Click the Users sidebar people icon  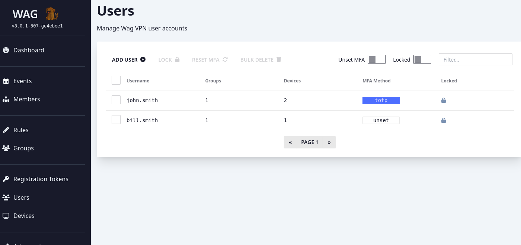point(6,197)
